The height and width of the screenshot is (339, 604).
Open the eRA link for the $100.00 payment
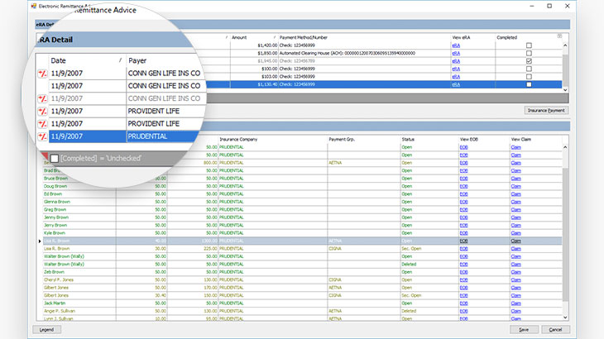(456, 69)
